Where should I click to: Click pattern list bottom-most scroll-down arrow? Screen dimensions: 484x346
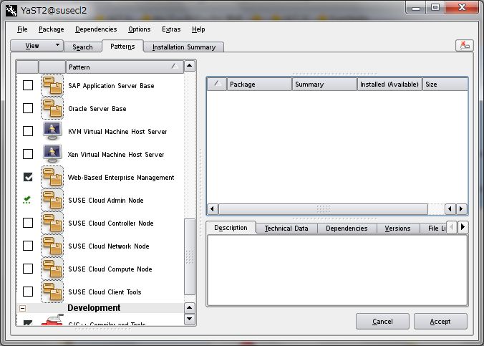click(190, 319)
